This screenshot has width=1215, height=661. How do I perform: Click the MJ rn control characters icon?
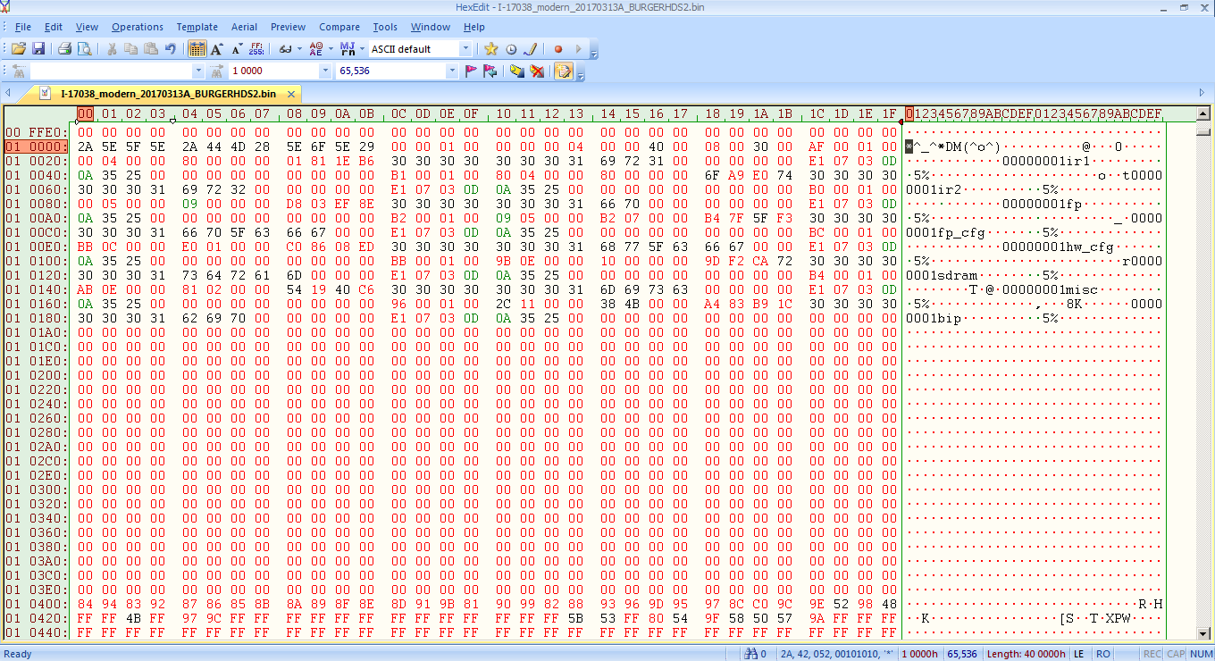pyautogui.click(x=347, y=49)
